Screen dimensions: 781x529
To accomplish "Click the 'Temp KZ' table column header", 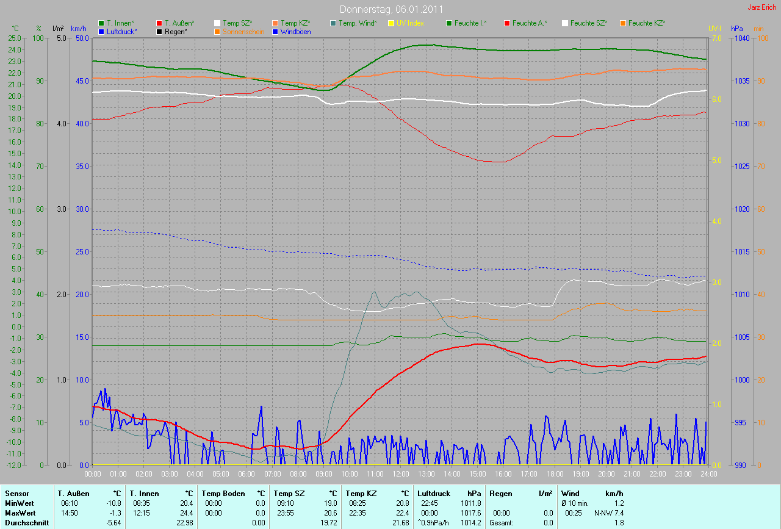I will pyautogui.click(x=360, y=494).
